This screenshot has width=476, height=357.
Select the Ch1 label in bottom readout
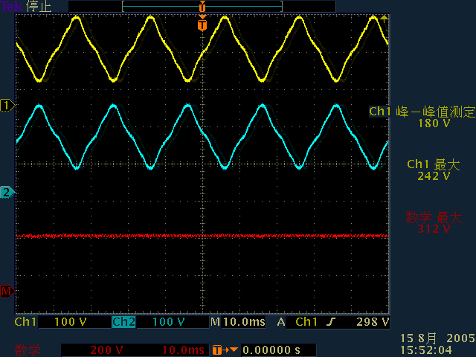pyautogui.click(x=25, y=322)
